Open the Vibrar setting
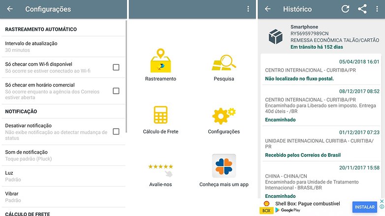 (x=64, y=197)
